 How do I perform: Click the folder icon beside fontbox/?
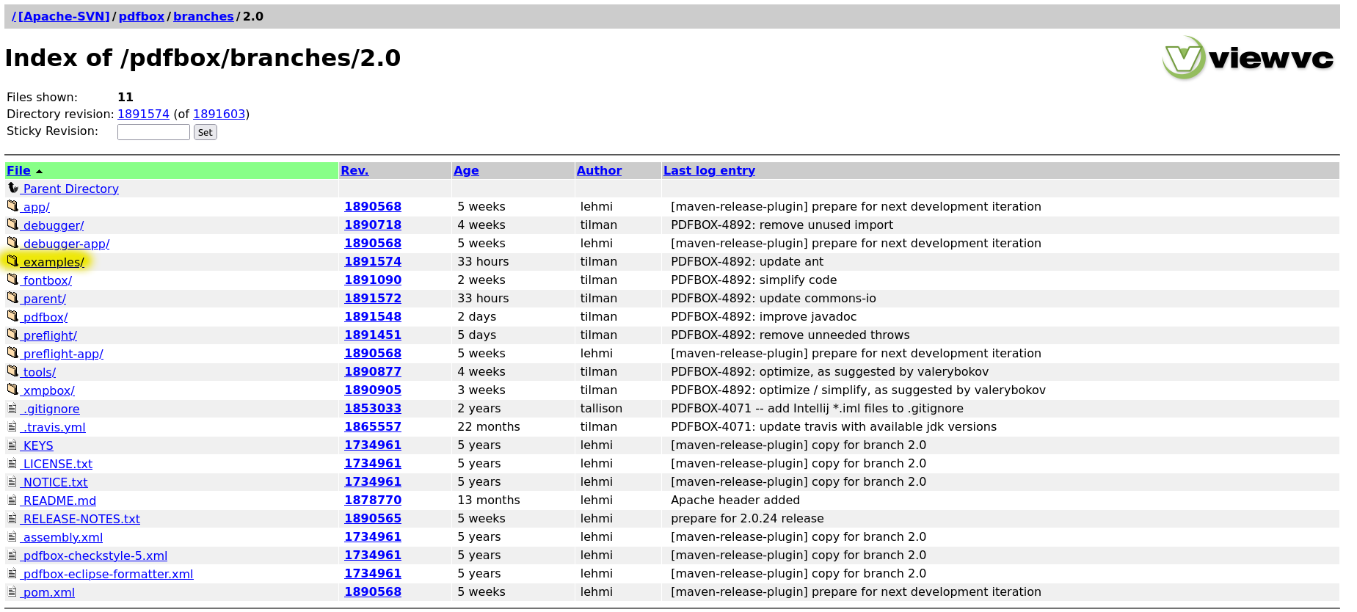click(x=12, y=280)
